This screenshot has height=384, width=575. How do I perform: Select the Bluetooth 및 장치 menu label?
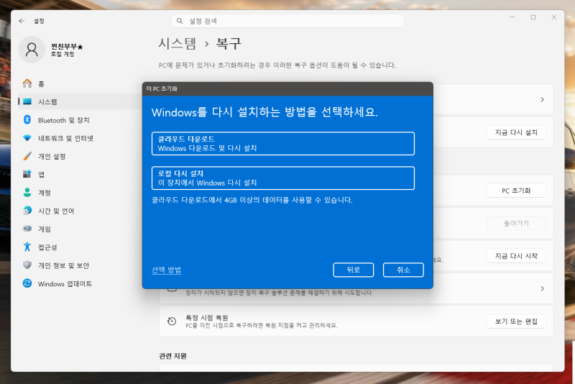(x=64, y=120)
